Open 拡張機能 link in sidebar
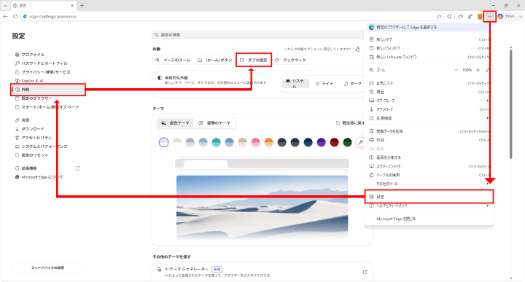 [48, 168]
